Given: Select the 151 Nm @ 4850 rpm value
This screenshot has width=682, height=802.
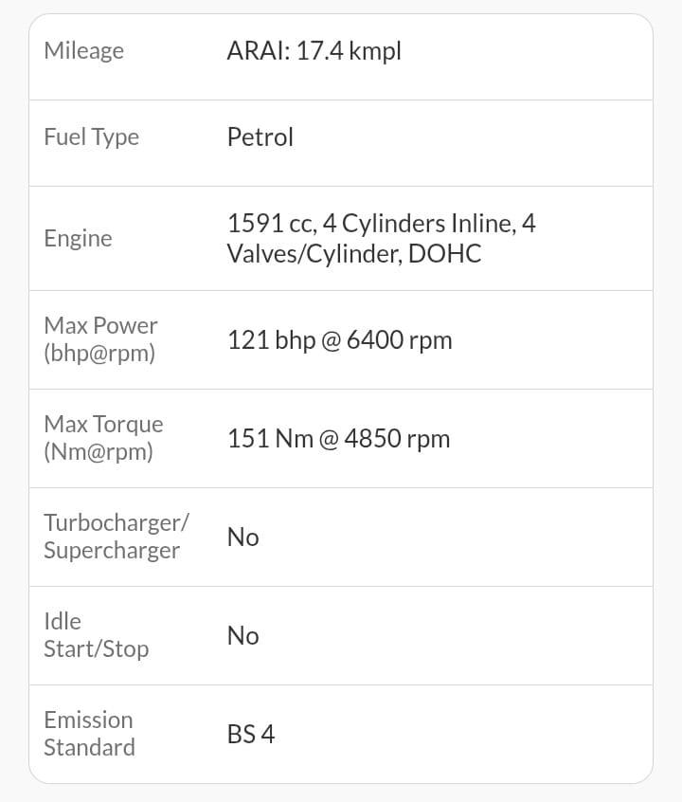Looking at the screenshot, I should 338,439.
